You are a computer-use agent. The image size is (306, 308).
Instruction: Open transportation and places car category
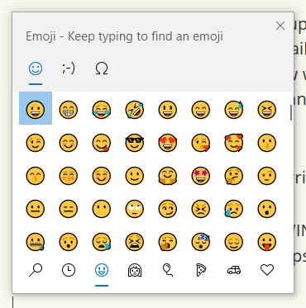(x=234, y=270)
